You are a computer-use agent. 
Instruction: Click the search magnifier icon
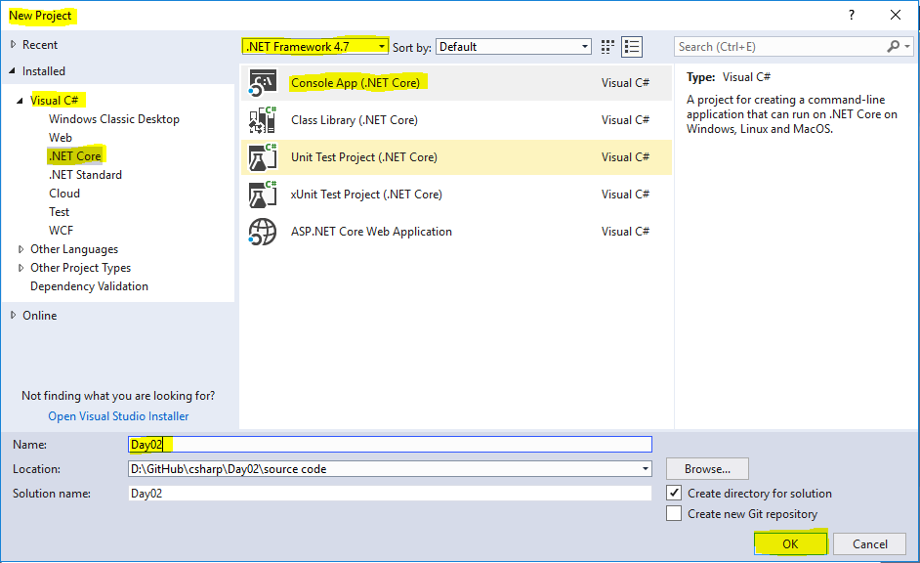(893, 46)
